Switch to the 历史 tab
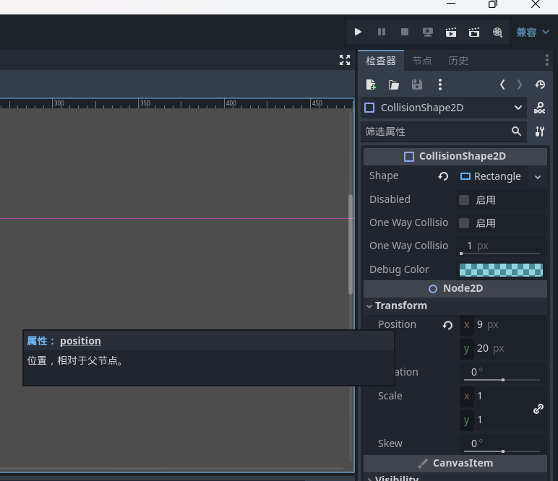 tap(458, 61)
